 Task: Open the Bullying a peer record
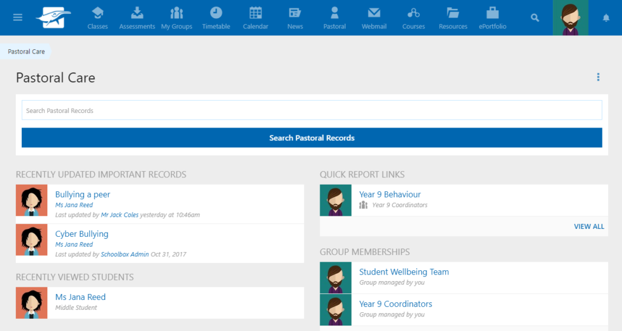click(x=83, y=194)
